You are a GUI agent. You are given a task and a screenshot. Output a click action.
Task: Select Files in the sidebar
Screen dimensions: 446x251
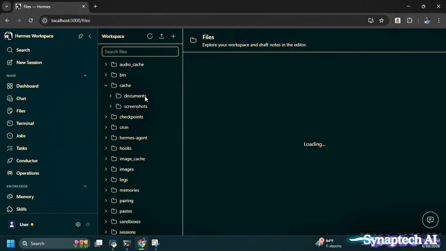[20, 111]
